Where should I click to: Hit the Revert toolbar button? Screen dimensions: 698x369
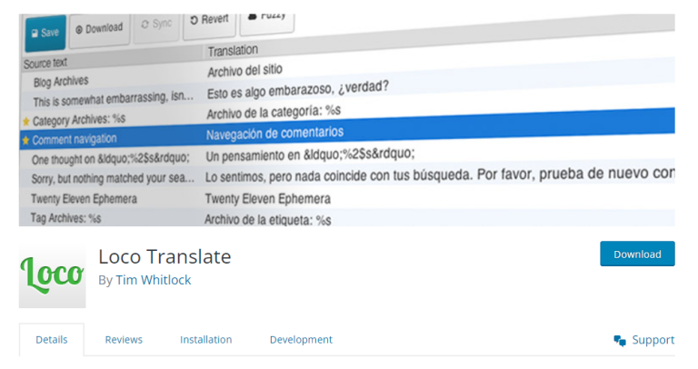tap(208, 19)
